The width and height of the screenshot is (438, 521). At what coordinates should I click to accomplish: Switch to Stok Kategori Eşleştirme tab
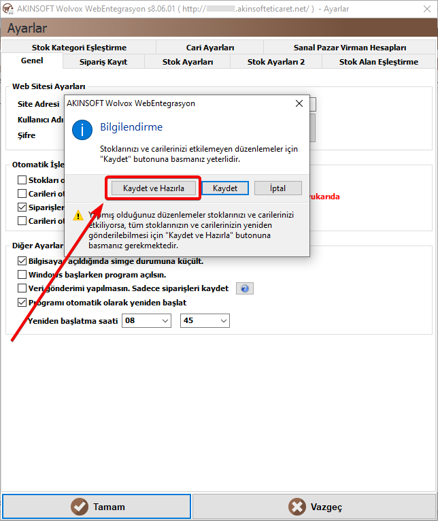tap(79, 48)
